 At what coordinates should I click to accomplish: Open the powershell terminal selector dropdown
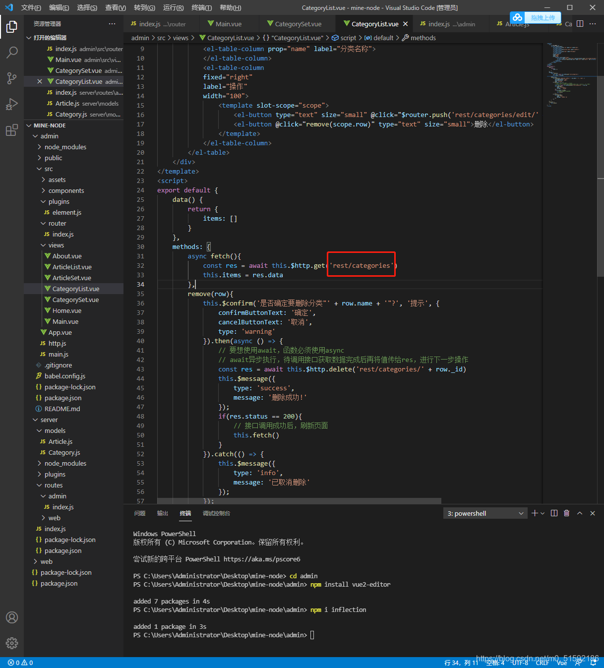tap(485, 513)
